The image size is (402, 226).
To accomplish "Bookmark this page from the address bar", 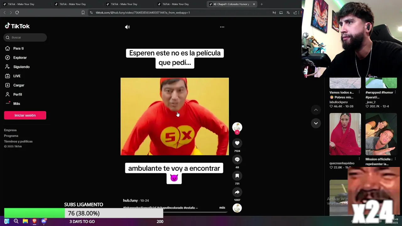I will click(83, 13).
